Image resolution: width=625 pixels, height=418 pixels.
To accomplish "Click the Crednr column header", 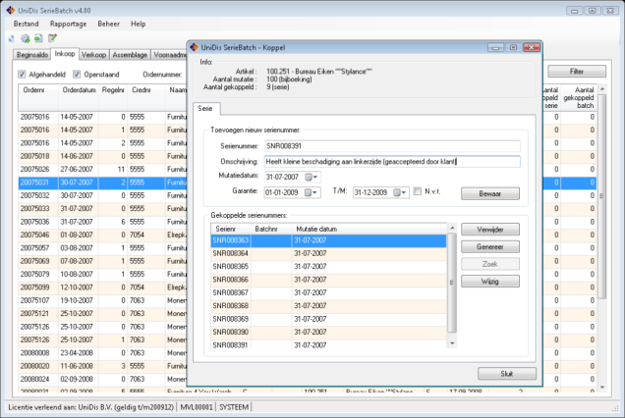I will point(146,97).
